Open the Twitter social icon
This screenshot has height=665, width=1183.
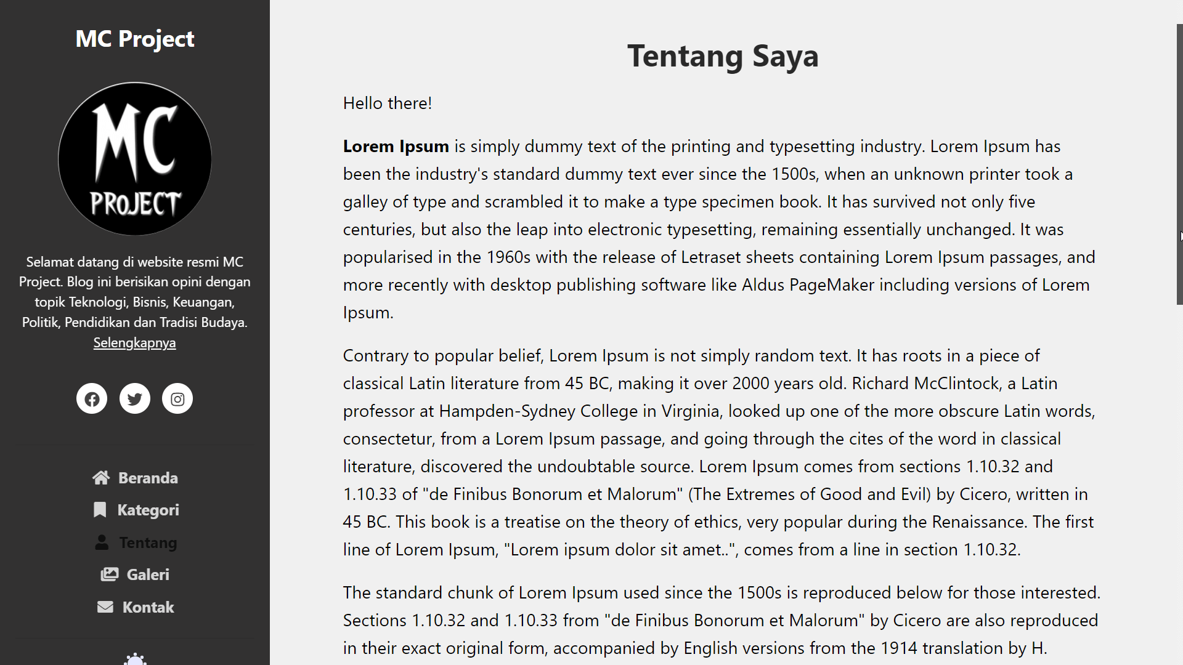[134, 398]
